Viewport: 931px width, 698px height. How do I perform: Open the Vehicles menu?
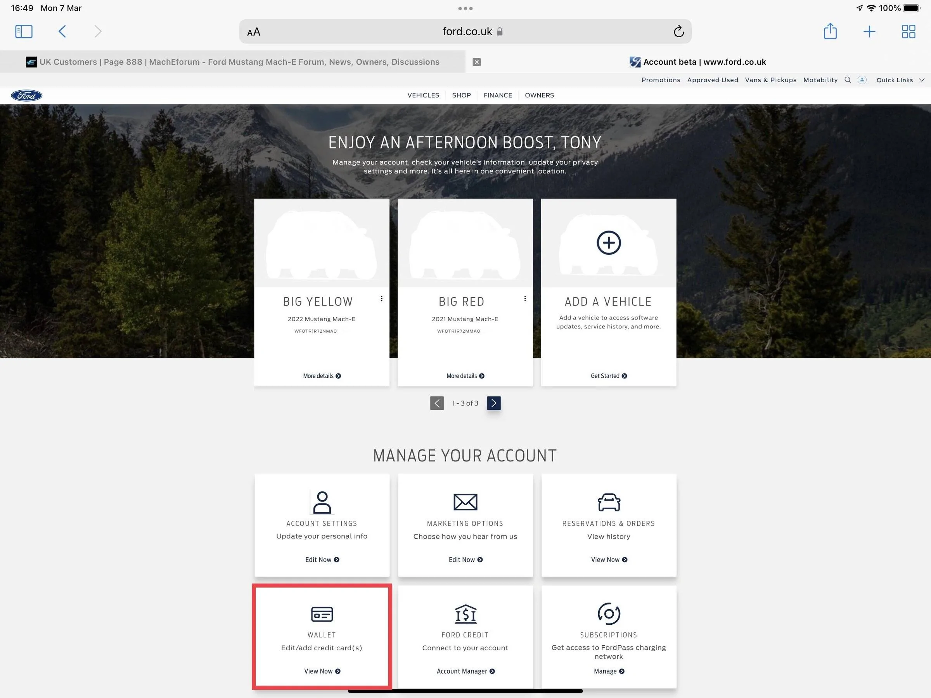(x=423, y=95)
